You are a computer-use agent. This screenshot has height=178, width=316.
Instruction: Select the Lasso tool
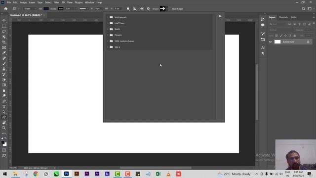tap(4, 32)
